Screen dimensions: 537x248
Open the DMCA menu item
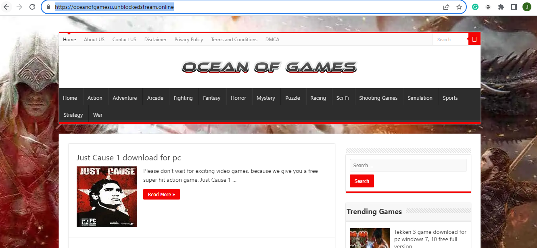[x=272, y=39]
